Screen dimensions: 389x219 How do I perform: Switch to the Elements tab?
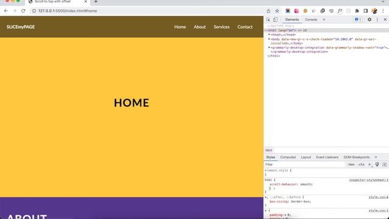point(292,19)
